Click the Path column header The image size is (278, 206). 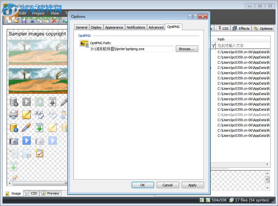click(243, 39)
